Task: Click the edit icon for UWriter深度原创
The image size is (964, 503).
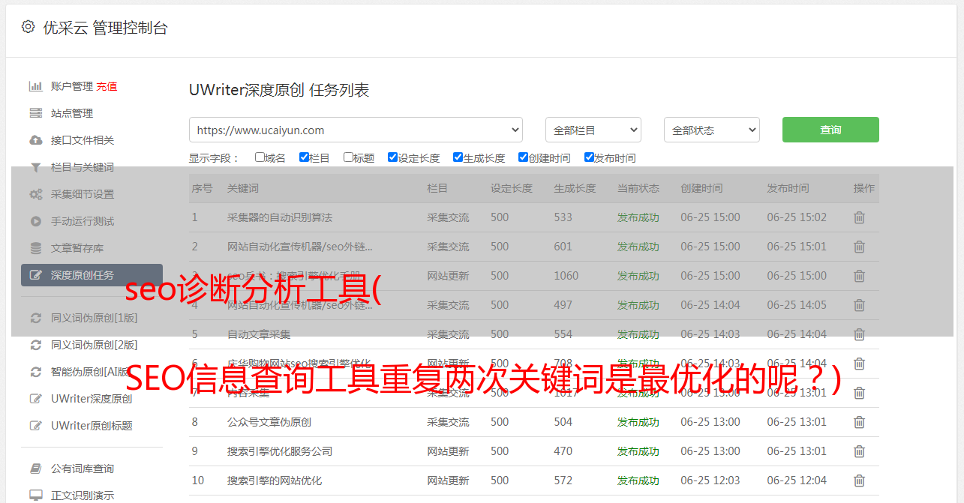Action: click(x=35, y=399)
